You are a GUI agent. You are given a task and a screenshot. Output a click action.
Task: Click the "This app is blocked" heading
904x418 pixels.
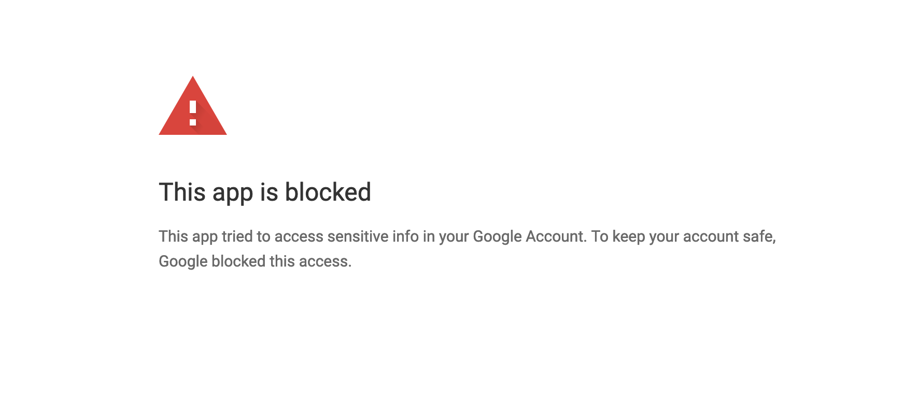(264, 192)
